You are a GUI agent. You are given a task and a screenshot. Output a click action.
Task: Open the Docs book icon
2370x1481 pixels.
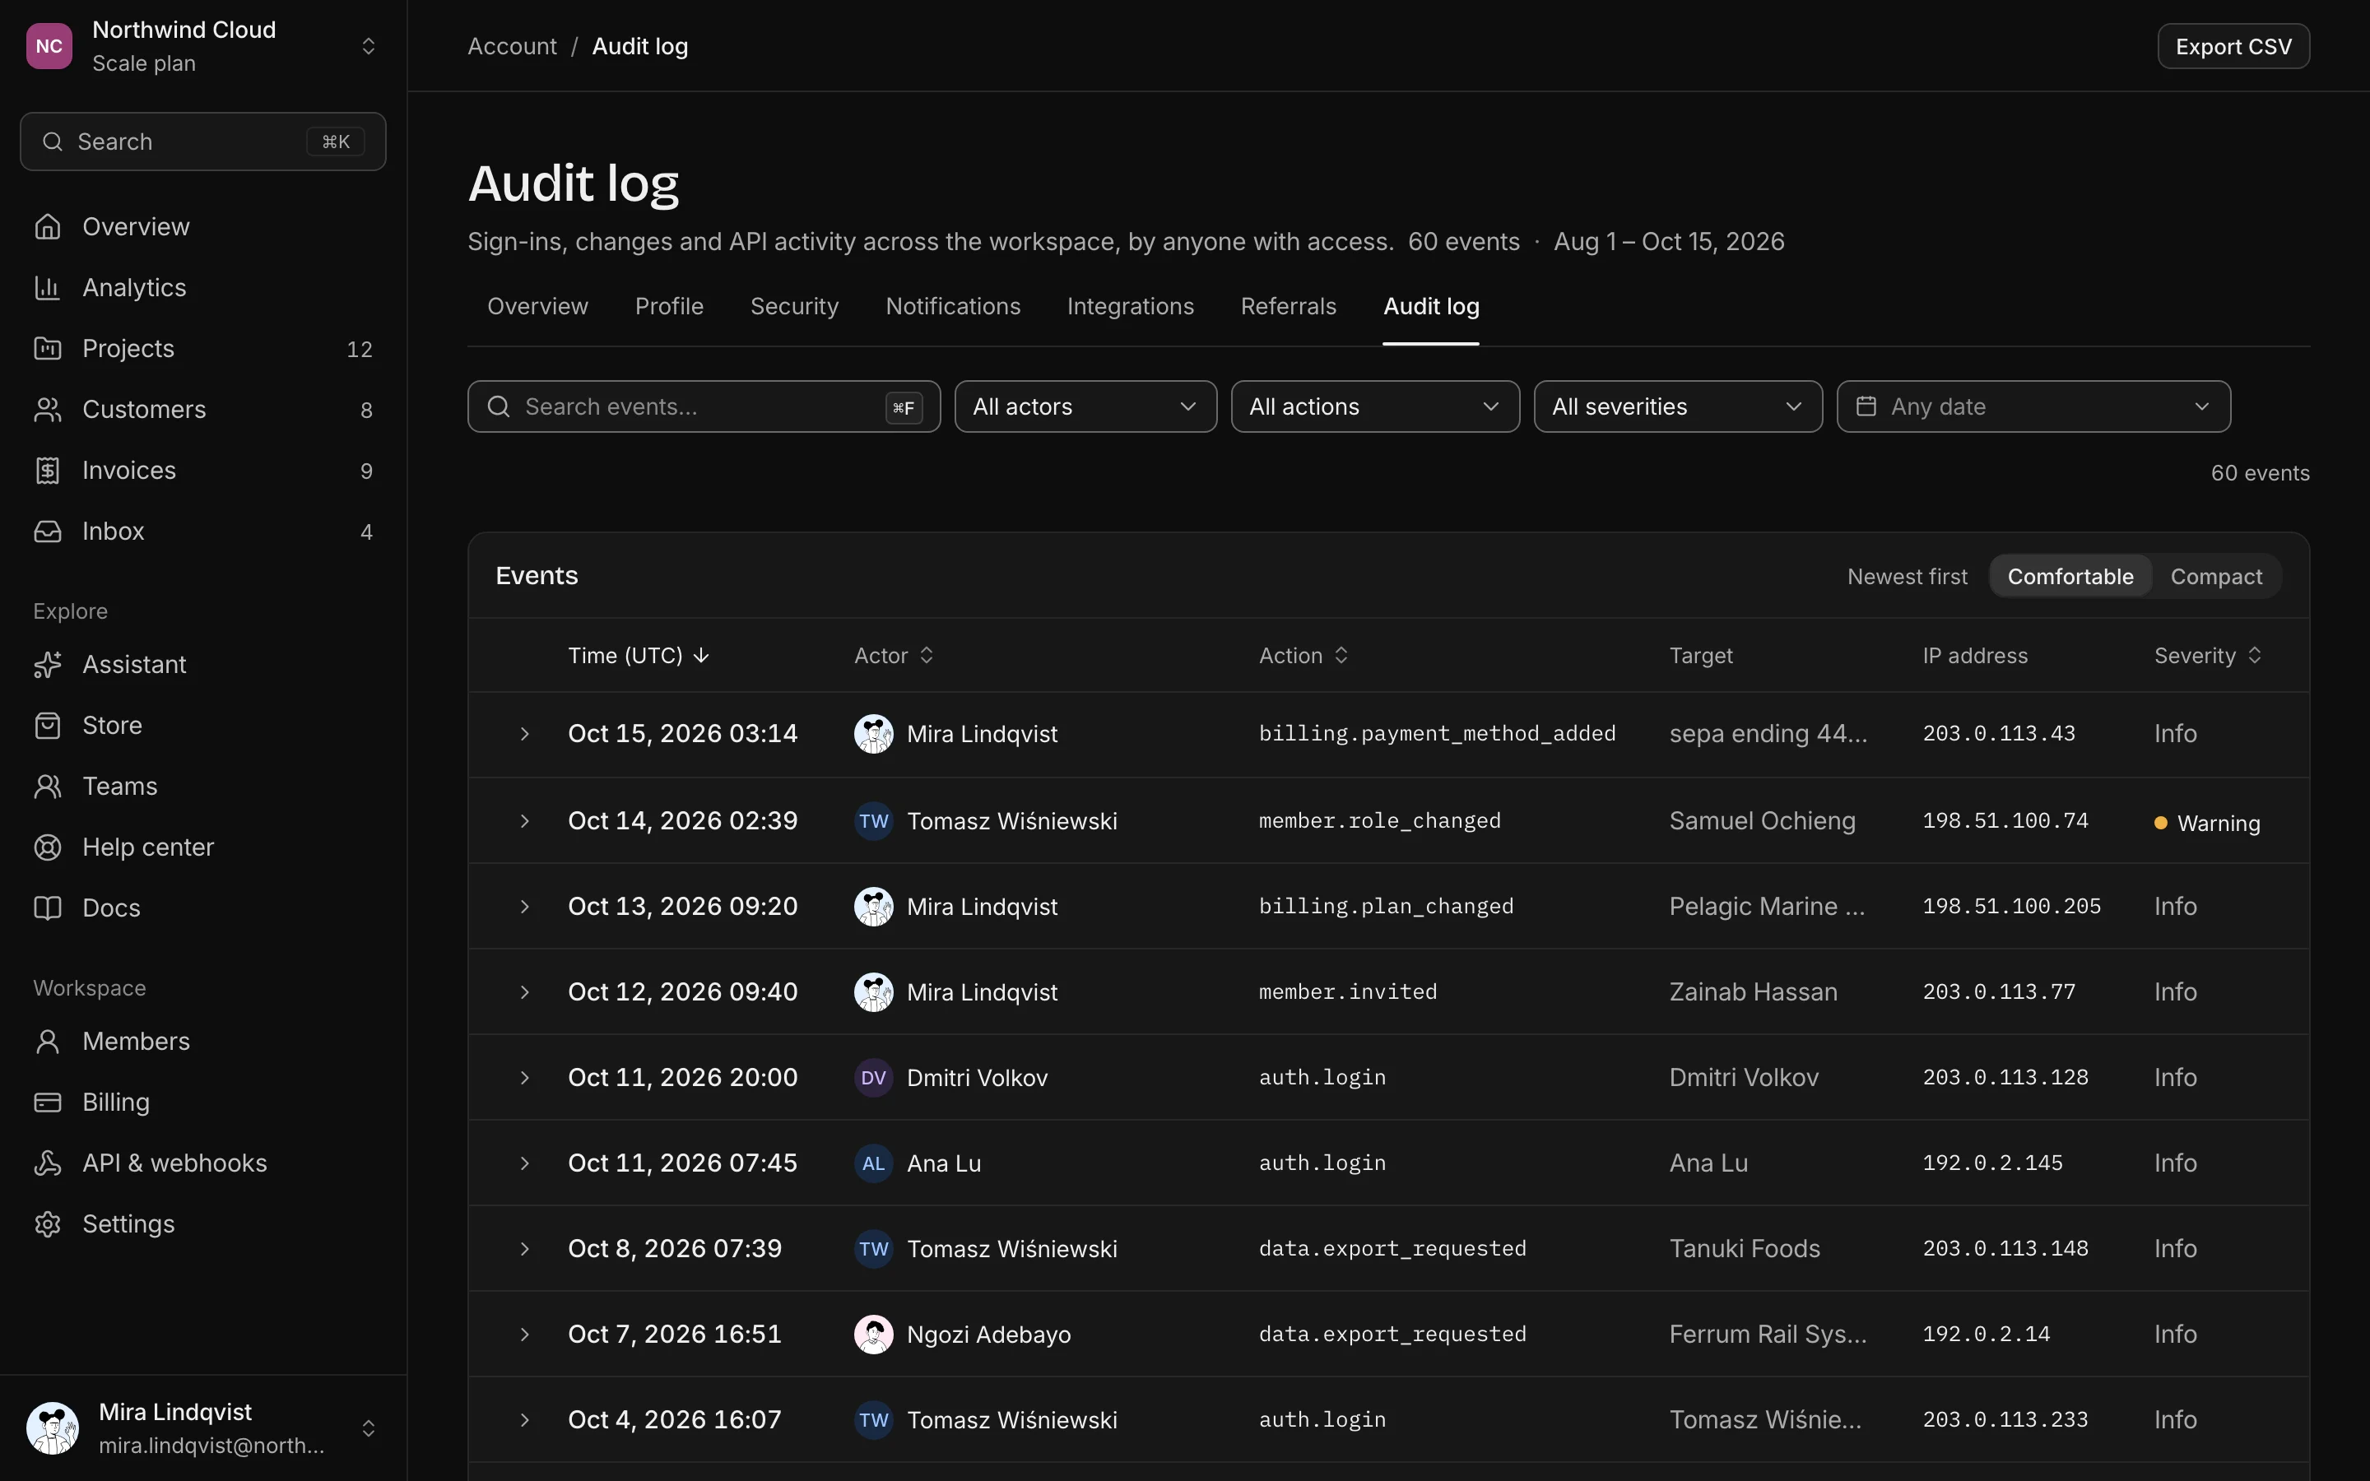click(47, 908)
